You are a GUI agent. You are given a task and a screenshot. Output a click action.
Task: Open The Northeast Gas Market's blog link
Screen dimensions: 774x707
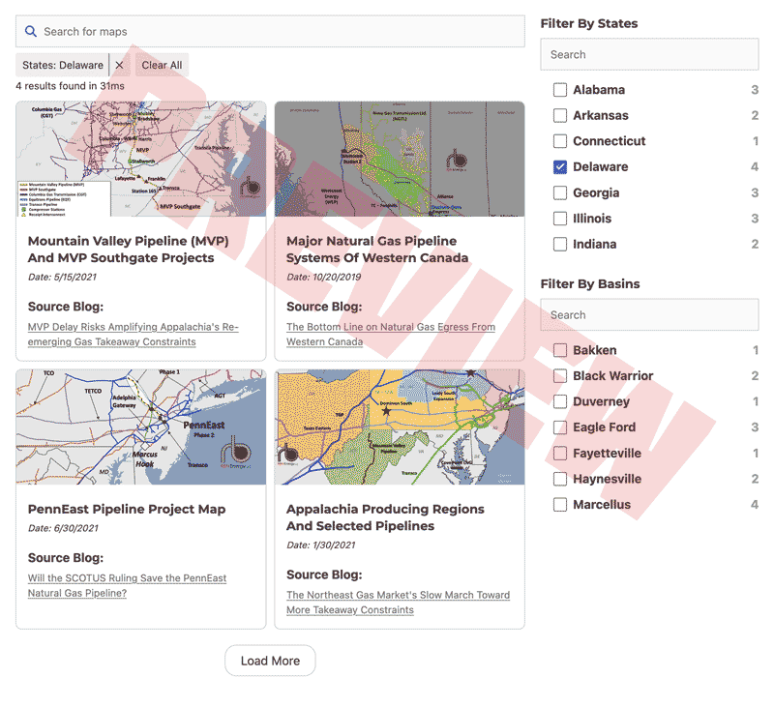[x=399, y=603]
